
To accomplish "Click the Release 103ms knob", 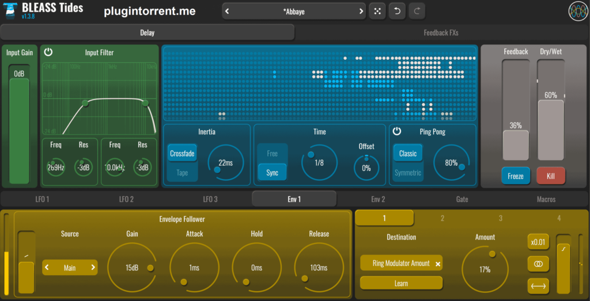I will point(319,268).
